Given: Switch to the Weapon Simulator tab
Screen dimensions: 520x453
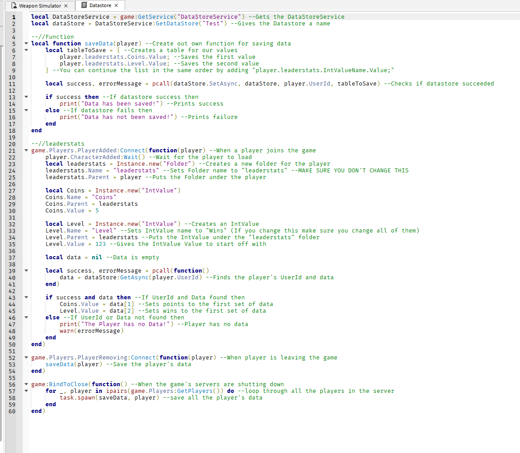Looking at the screenshot, I should click(40, 6).
